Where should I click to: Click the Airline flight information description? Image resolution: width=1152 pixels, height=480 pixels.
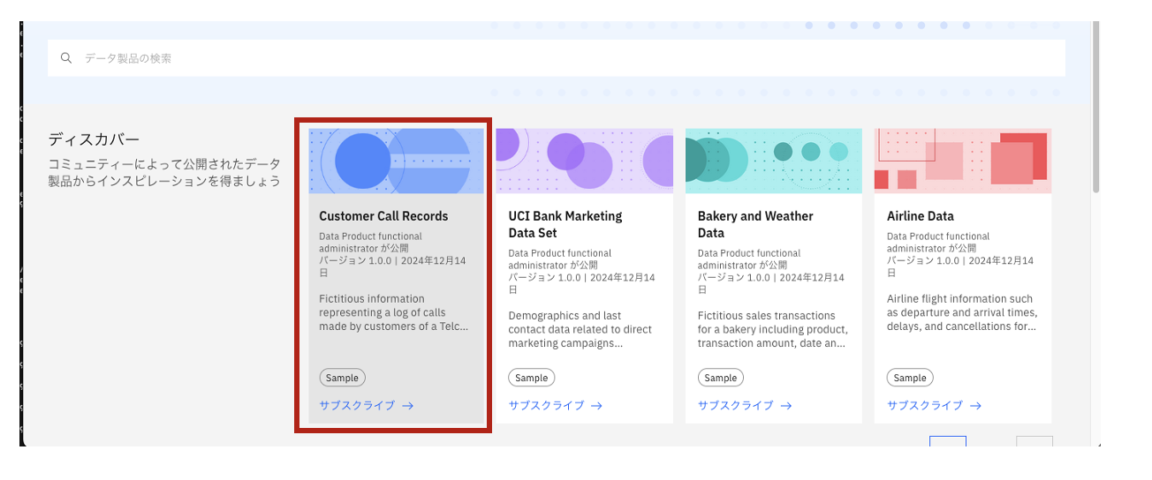pos(962,312)
